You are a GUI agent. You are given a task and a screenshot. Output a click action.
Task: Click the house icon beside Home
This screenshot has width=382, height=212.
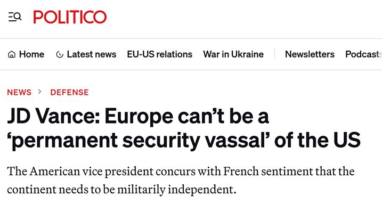(11, 54)
